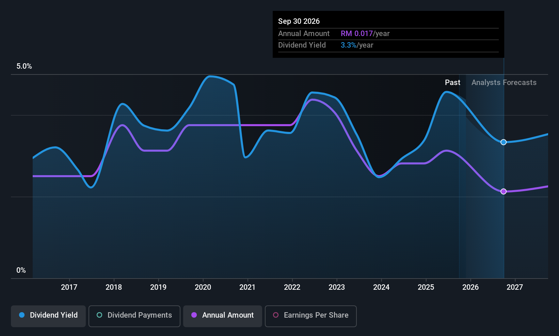Click the Analysts Forecasts label
This screenshot has height=336, width=559.
[x=504, y=83]
